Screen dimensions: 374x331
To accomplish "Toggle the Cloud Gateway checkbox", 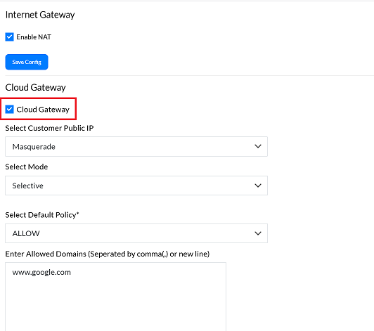I will (x=10, y=110).
